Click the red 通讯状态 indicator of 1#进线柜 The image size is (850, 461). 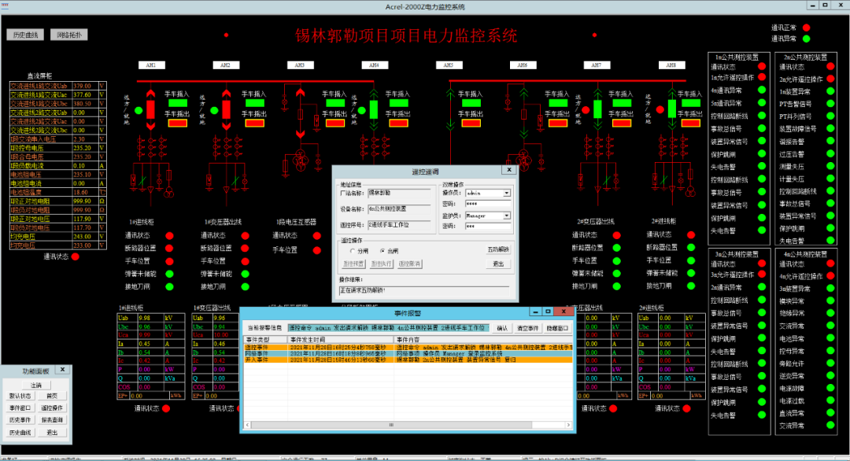[x=170, y=235]
